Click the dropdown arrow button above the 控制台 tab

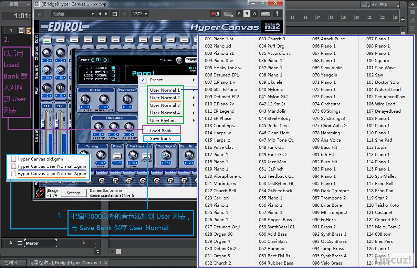(98, 252)
